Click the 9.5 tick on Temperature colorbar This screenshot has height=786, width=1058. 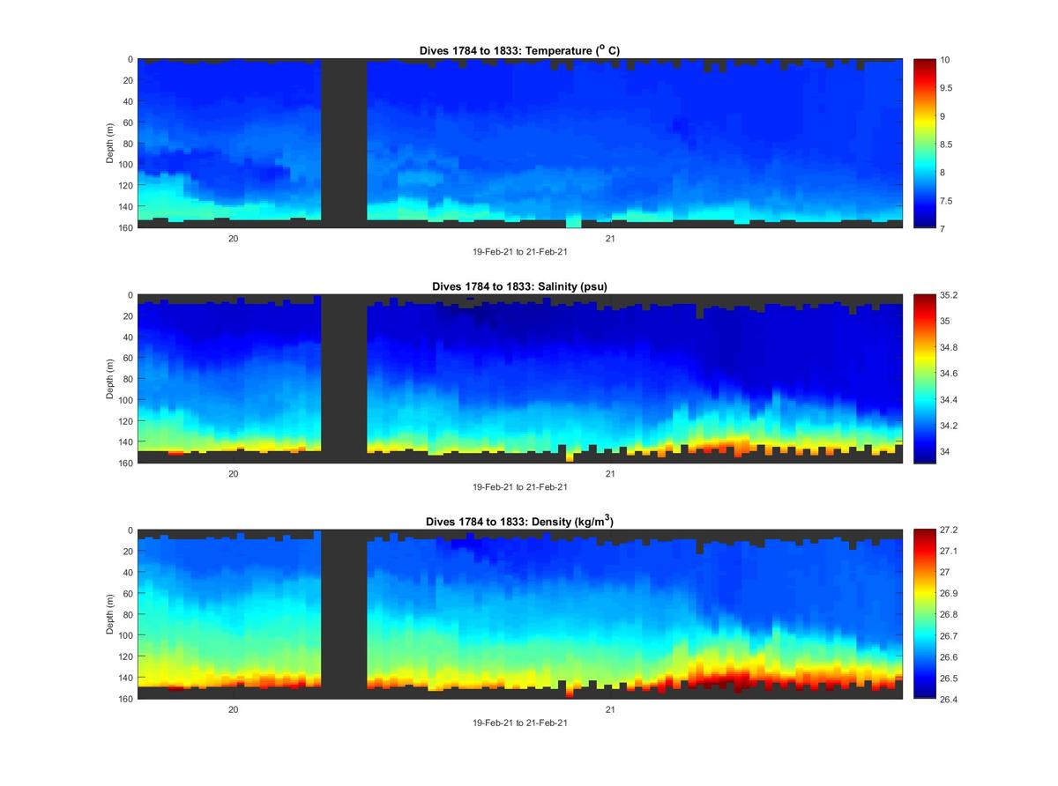pyautogui.click(x=948, y=88)
